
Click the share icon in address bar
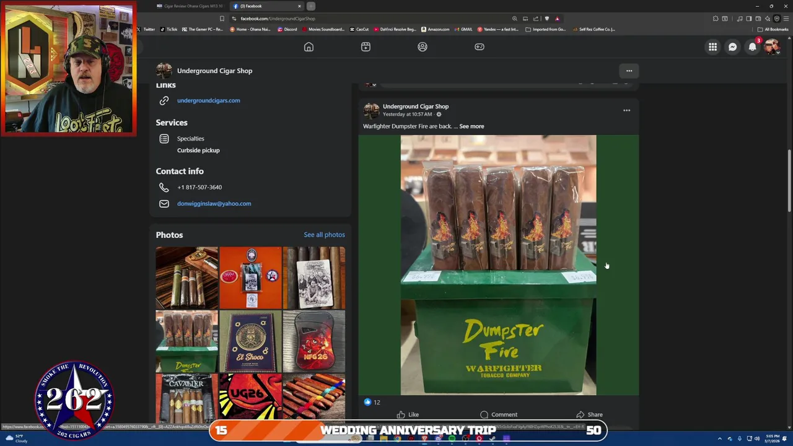pyautogui.click(x=536, y=19)
